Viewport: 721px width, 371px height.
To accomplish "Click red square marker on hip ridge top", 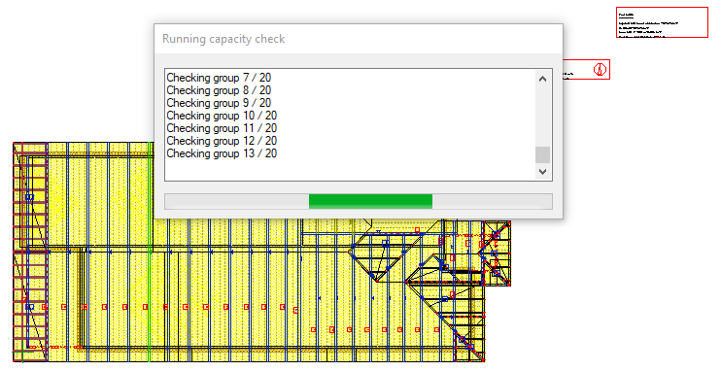I will (417, 230).
